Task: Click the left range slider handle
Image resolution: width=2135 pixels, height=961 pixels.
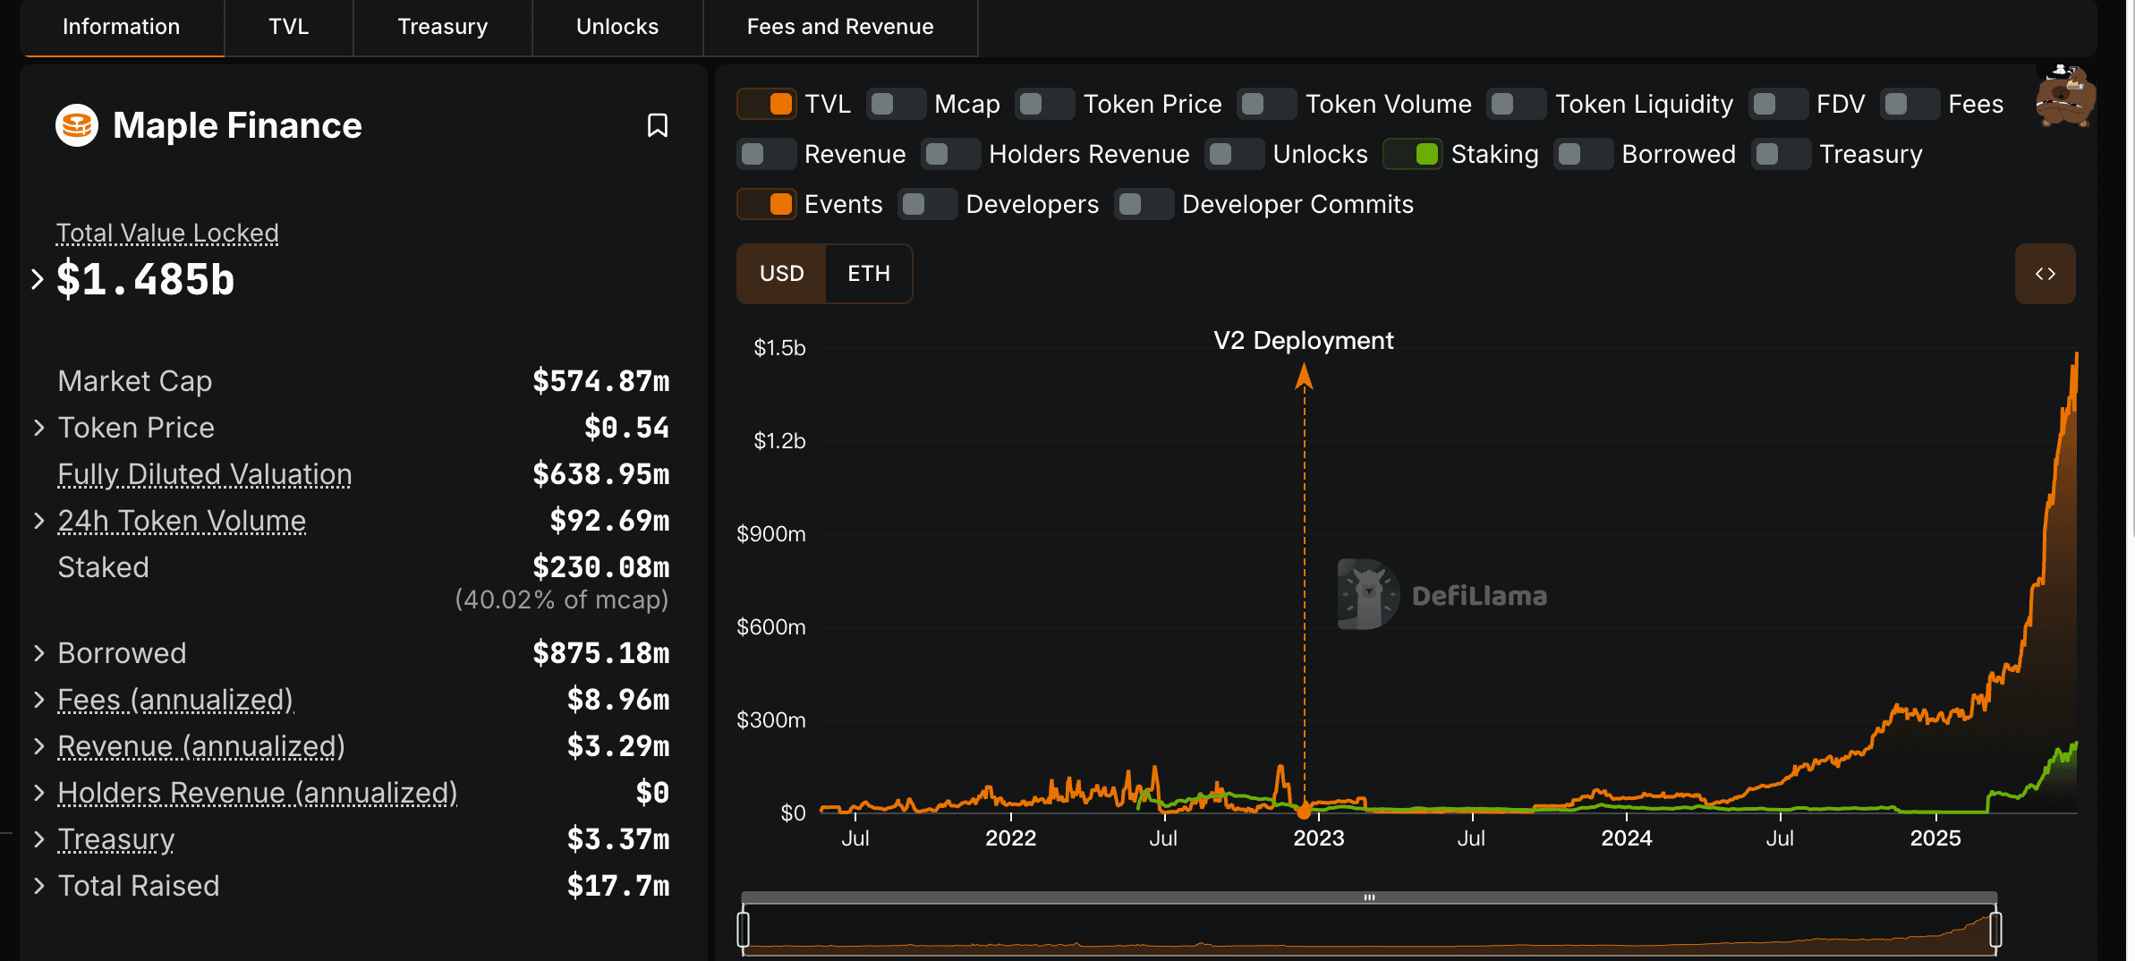Action: [x=743, y=930]
